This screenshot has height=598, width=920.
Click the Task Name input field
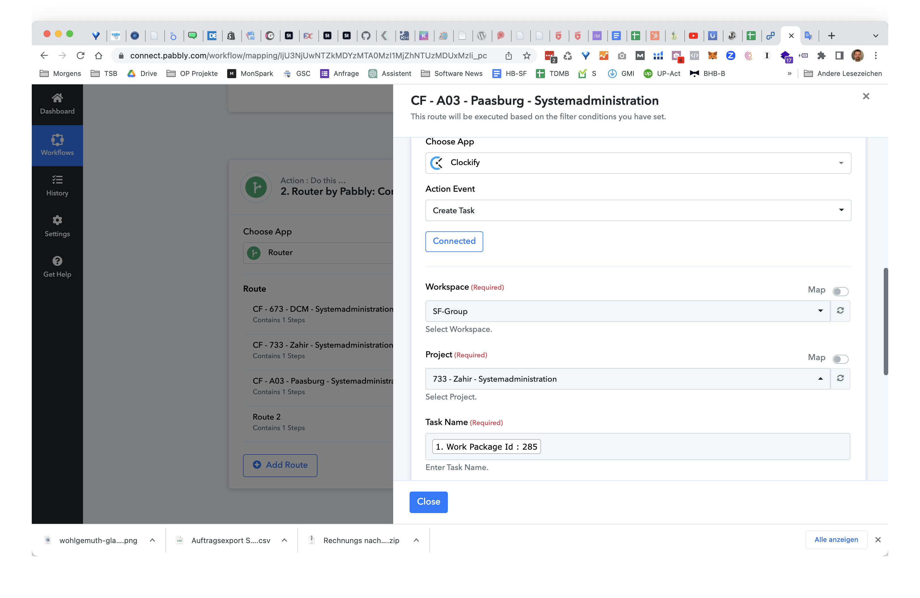[637, 446]
